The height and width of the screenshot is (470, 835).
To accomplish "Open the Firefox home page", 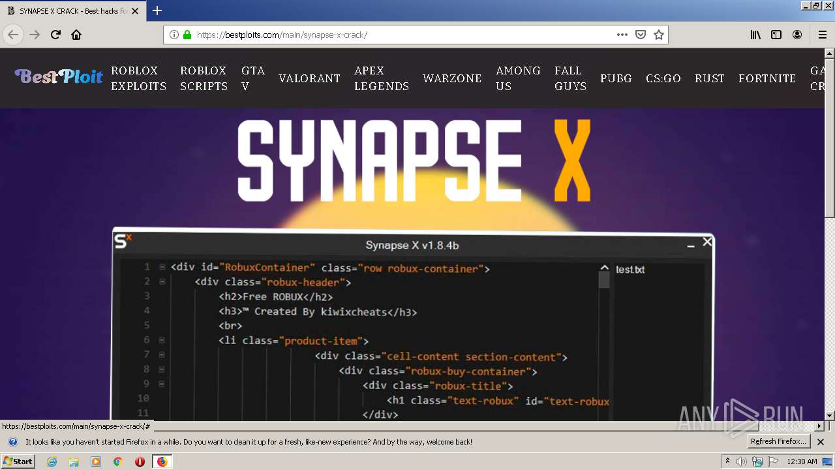I will 76,35.
